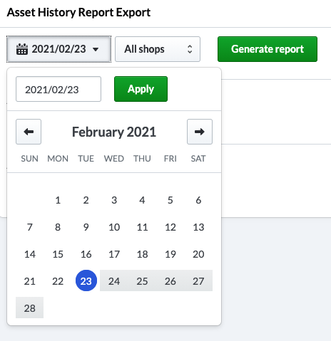Select February 23 highlighted date
This screenshot has width=331, height=341.
(86, 280)
